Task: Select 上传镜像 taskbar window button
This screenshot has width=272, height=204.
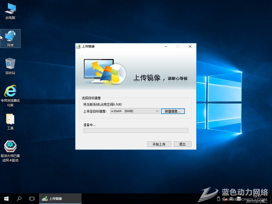Action: point(60,199)
